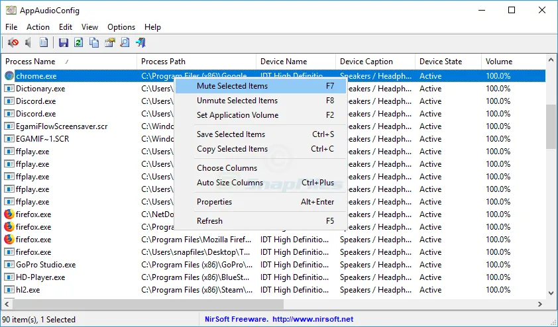Screen dimensions: 558x327
Task: Click the Chrome icon beside chrome.exe
Action: (9, 75)
